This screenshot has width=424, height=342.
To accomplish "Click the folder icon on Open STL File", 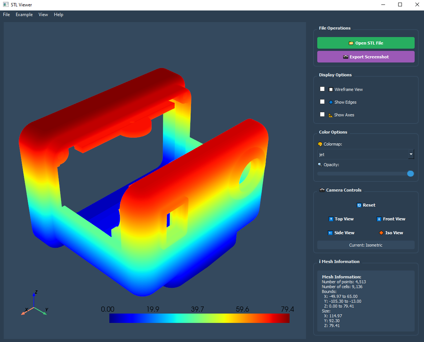I will (x=351, y=43).
